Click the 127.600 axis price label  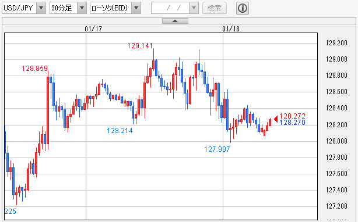pos(336,174)
